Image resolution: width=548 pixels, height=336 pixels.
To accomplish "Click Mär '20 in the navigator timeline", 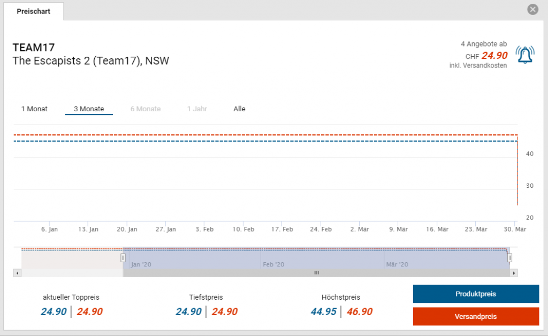I will 397,264.
